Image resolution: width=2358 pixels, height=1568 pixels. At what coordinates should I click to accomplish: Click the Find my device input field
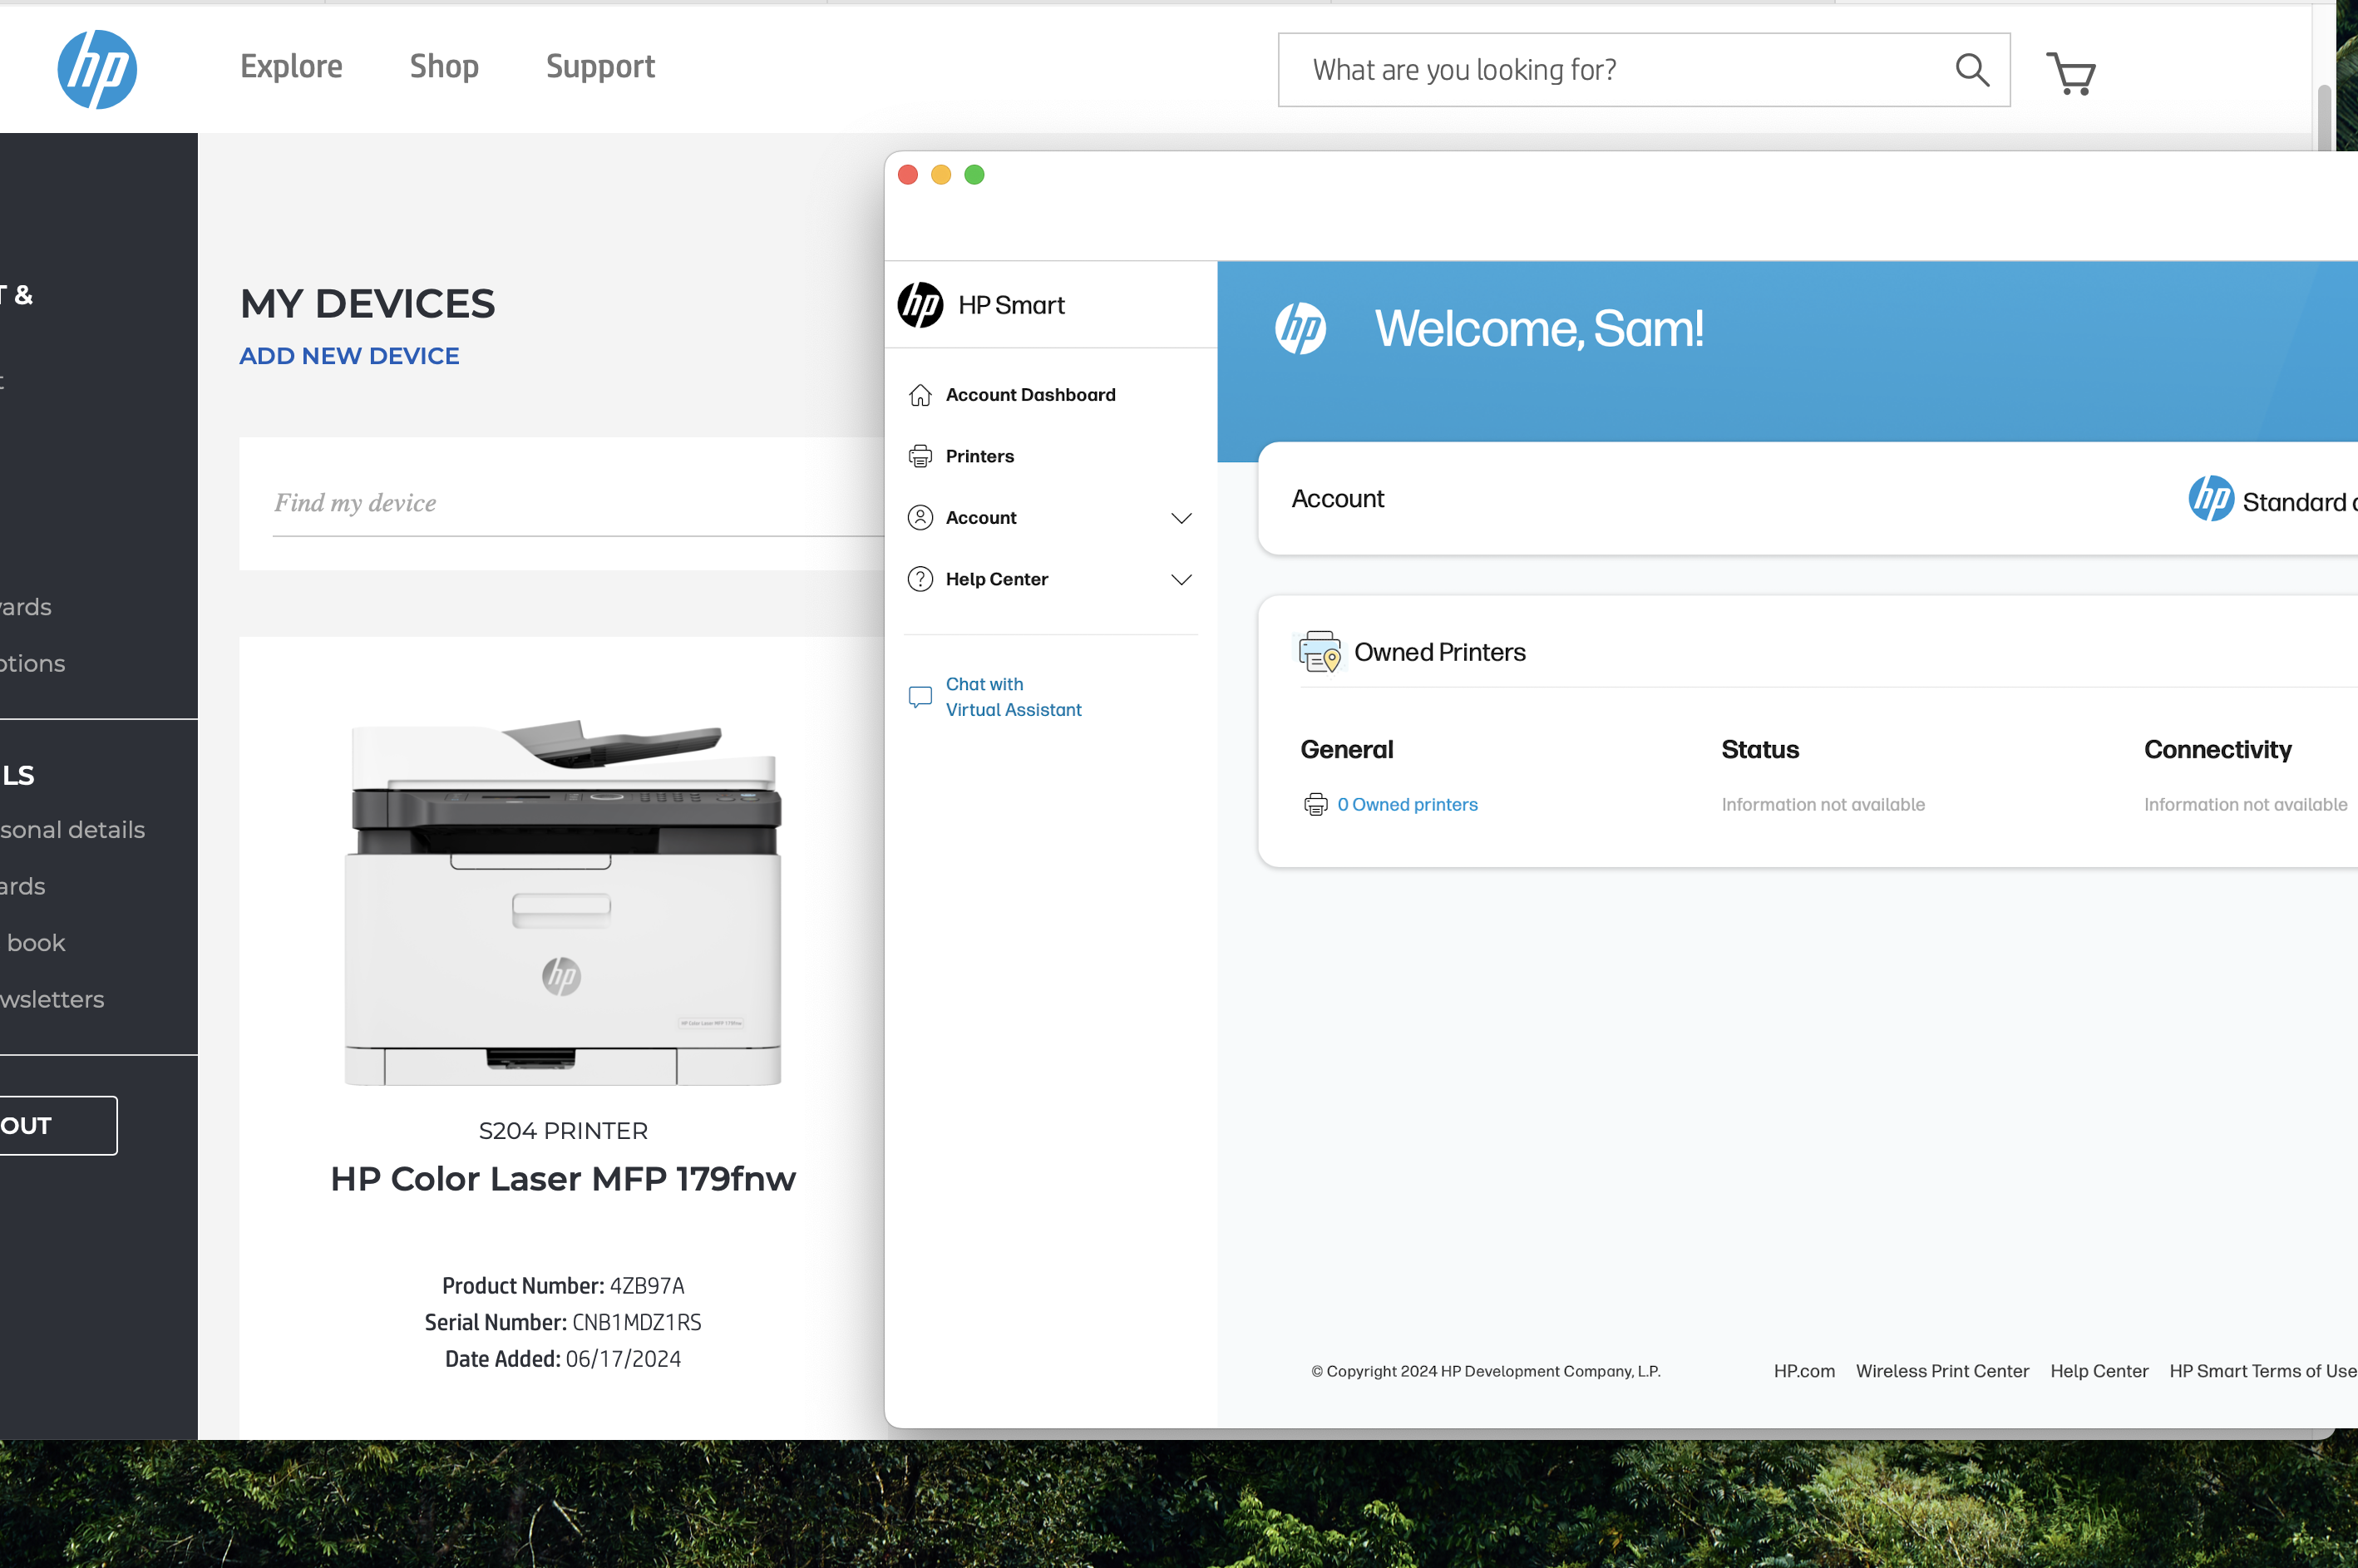click(578, 503)
